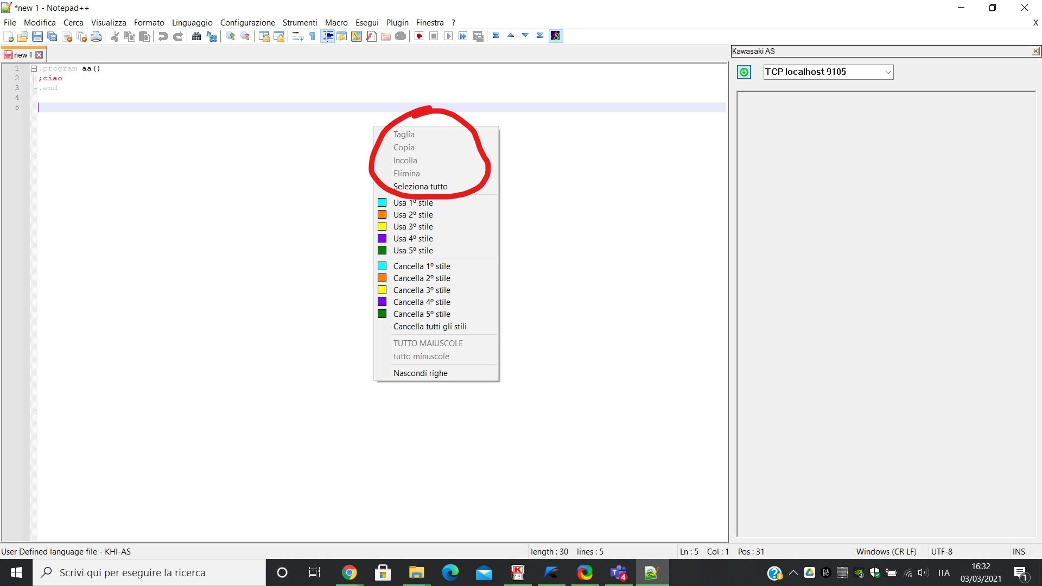Screen dimensions: 1042x586
Task: Open the Cerca menu
Action: (73, 23)
